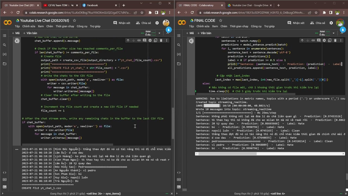Delete the cell in Youtube Live Chat notebook
The width and height of the screenshot is (348, 196).
[x=161, y=40]
